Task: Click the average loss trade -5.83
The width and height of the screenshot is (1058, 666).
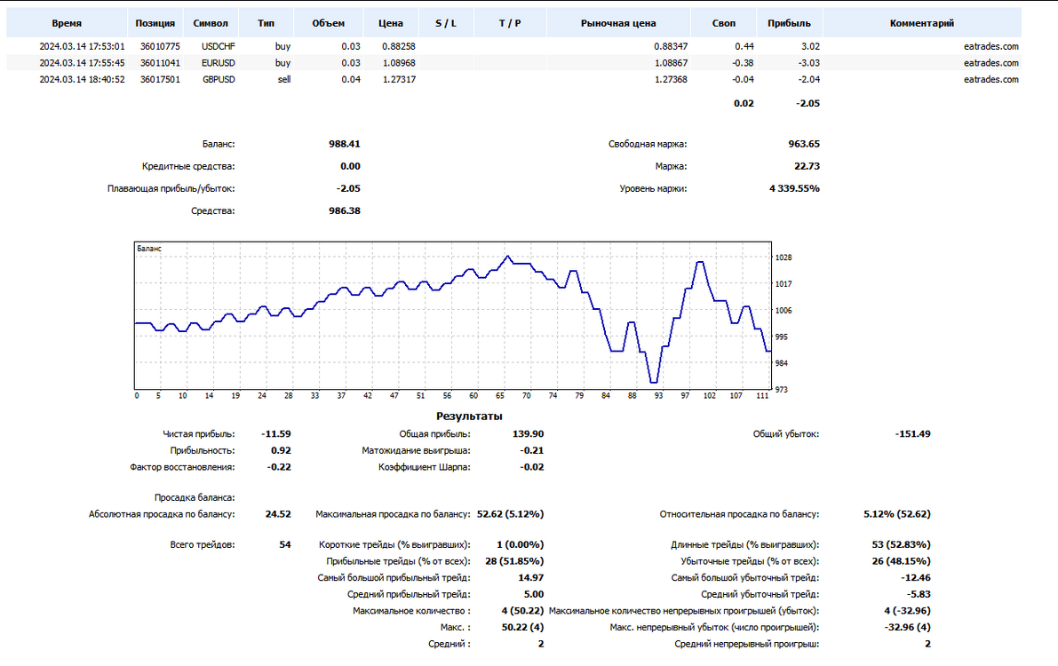Action: point(919,594)
